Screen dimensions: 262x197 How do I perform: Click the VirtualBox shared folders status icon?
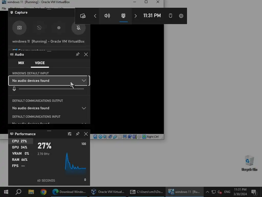120,137
